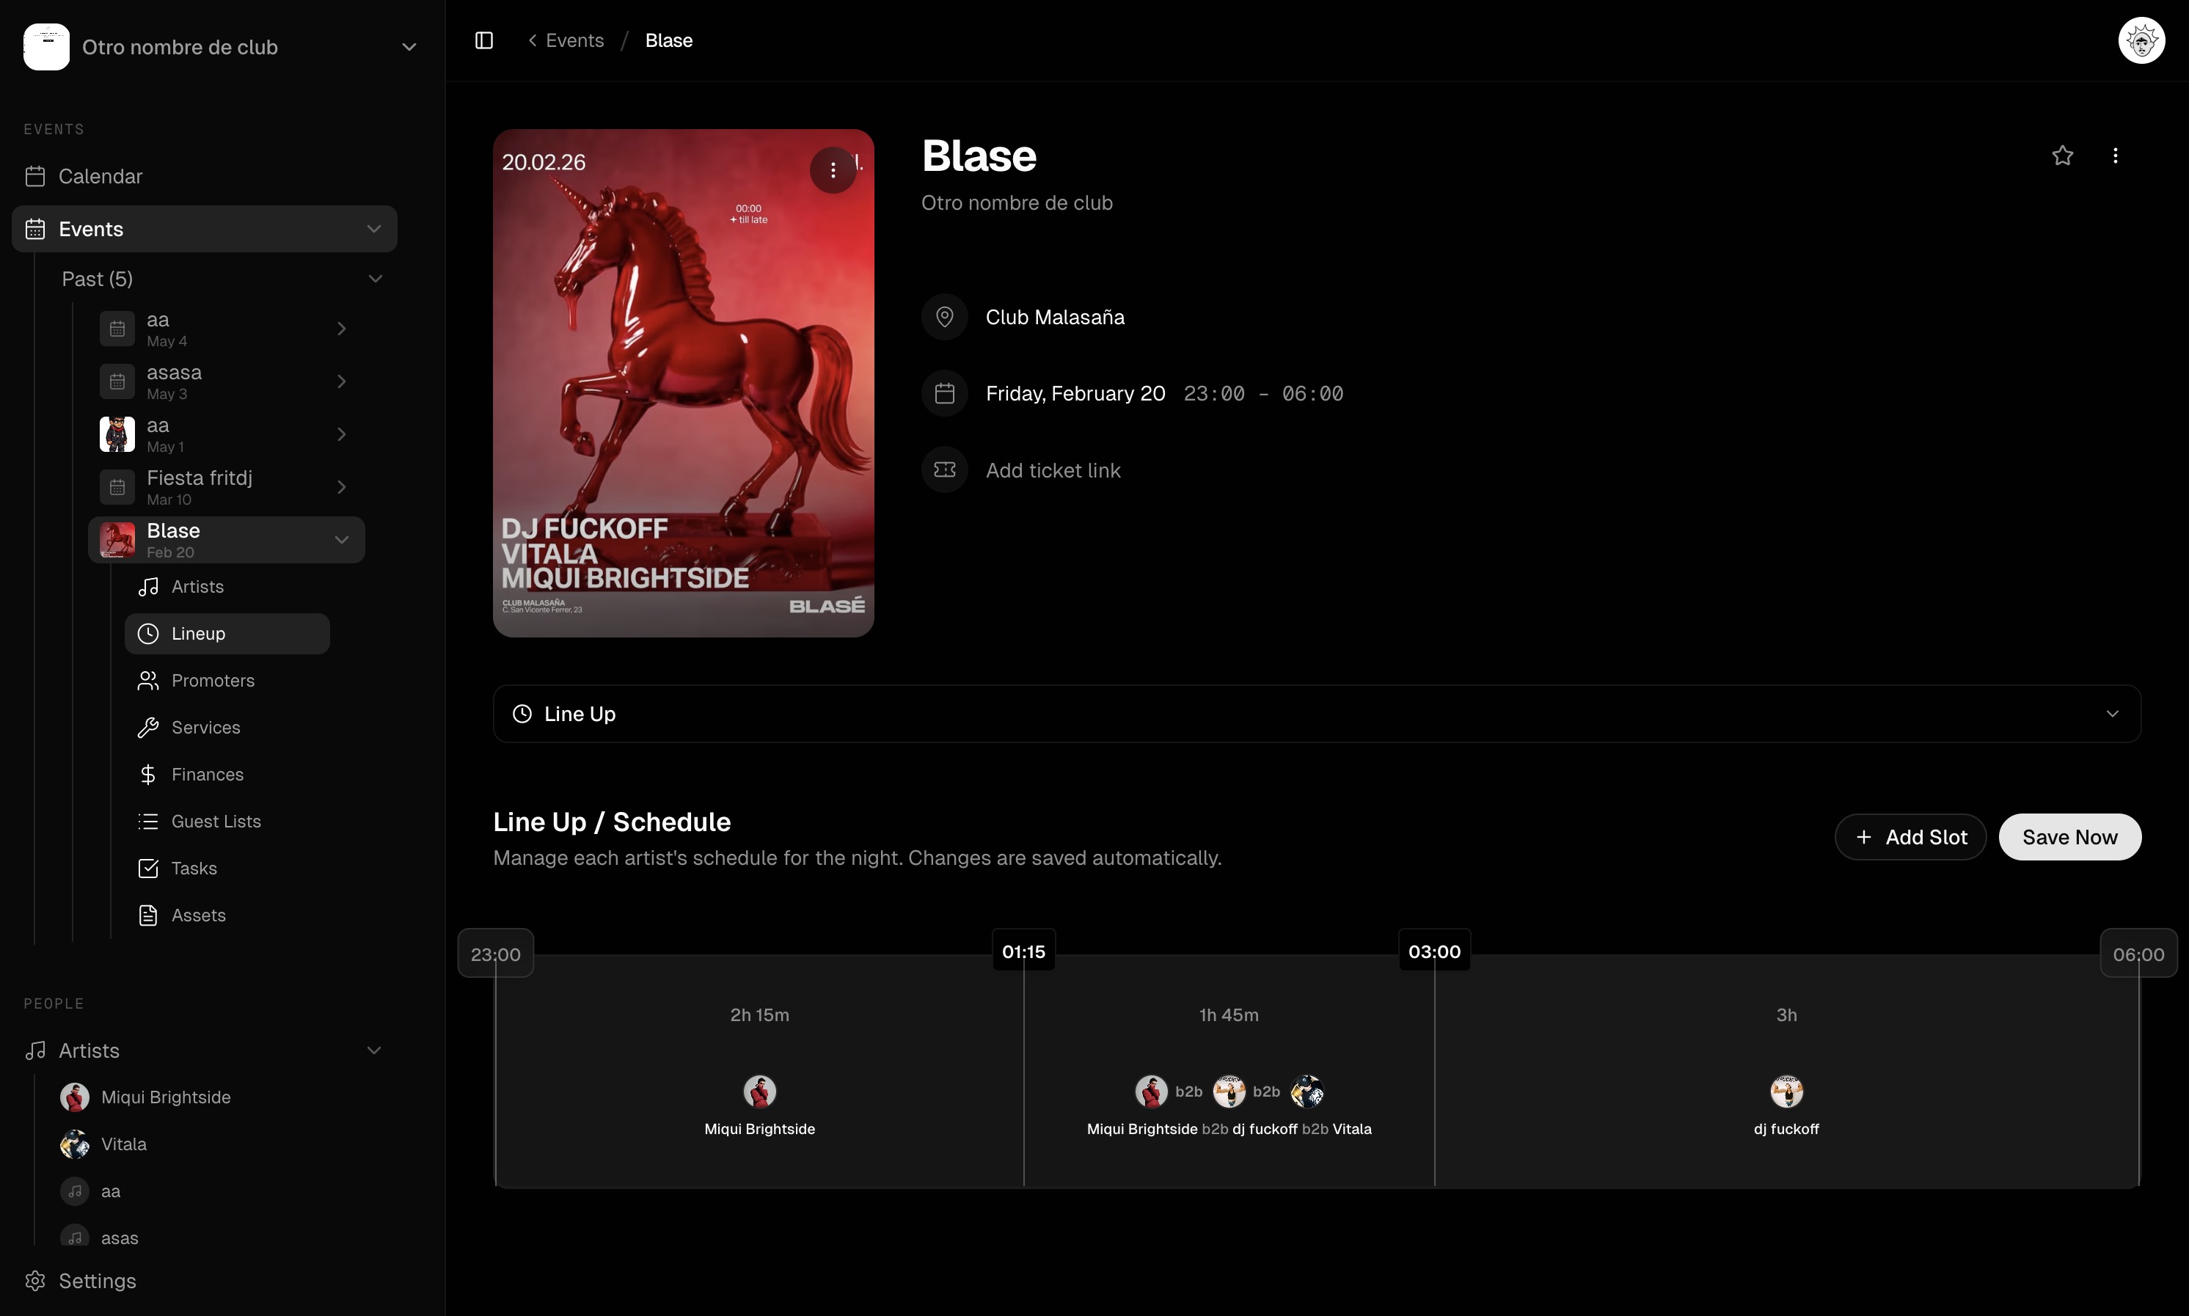Open Settings via the gear icon
This screenshot has height=1316, width=2189.
pyautogui.click(x=35, y=1281)
